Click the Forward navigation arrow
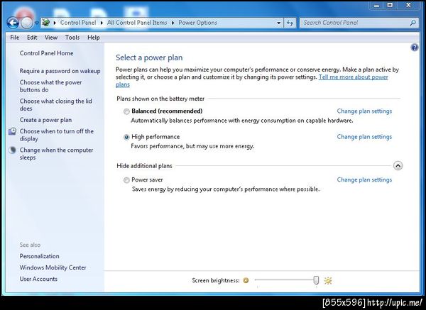Viewport: 426px width, 310px height. 27,23
